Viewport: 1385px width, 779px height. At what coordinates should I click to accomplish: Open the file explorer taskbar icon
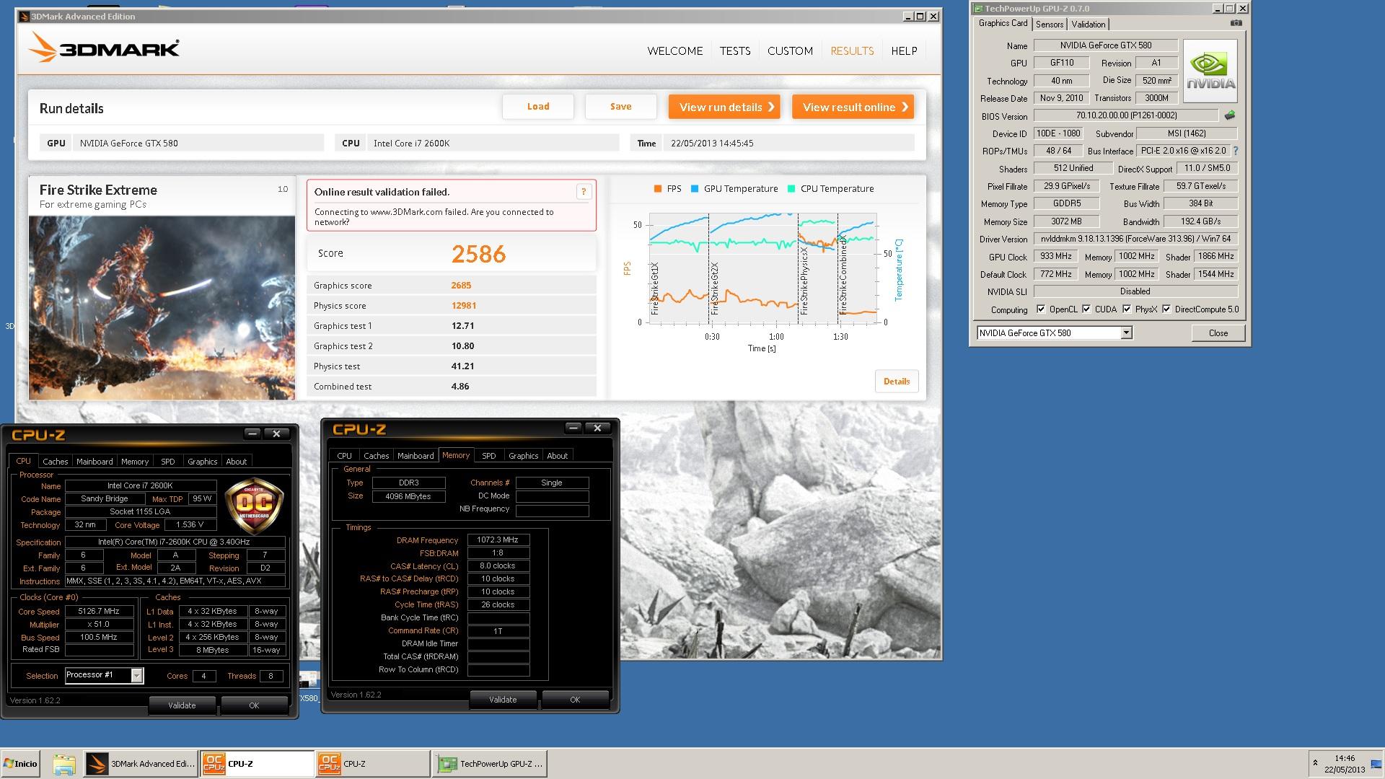64,764
